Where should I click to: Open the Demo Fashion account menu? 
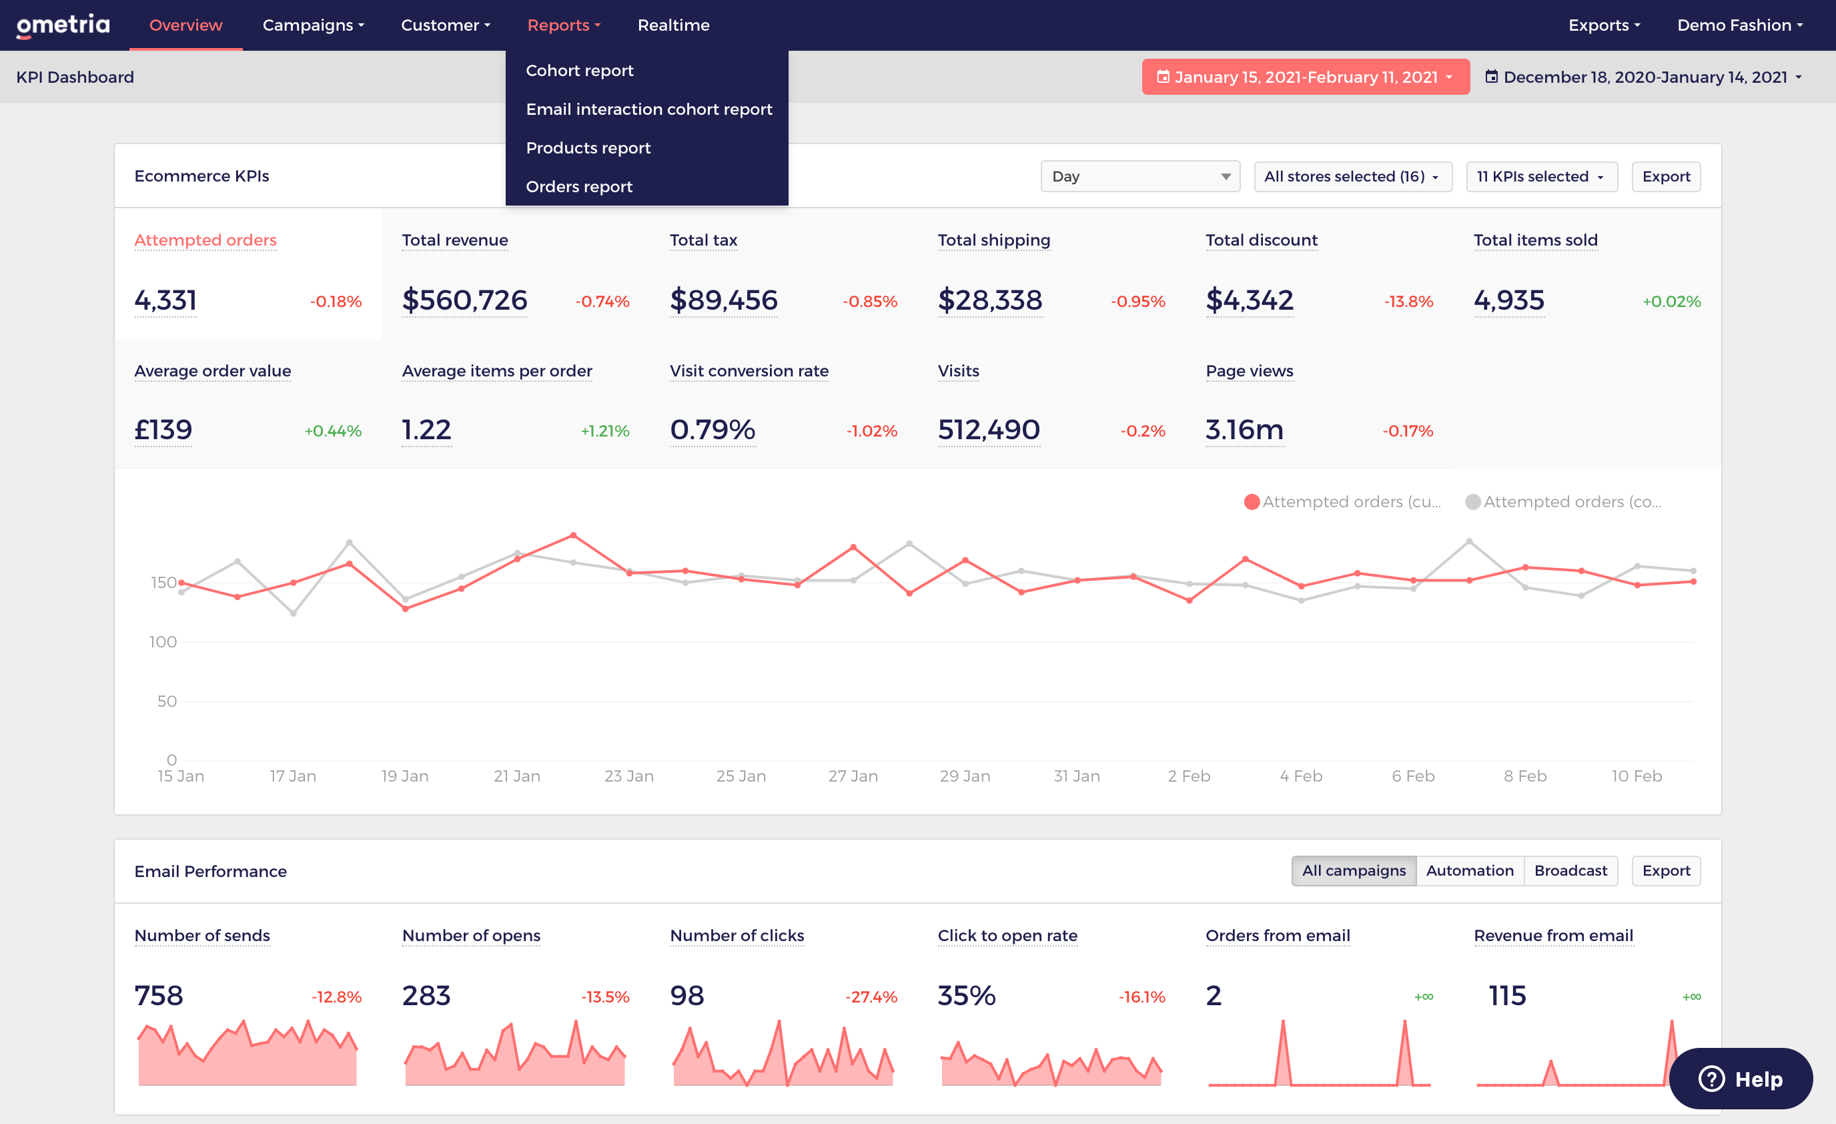(1739, 25)
